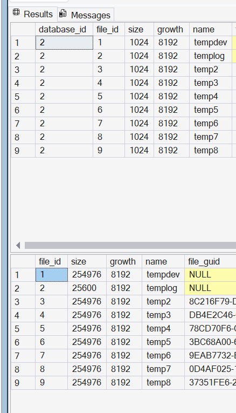
Task: Select row header 5 in top grid
Action: (x=23, y=97)
